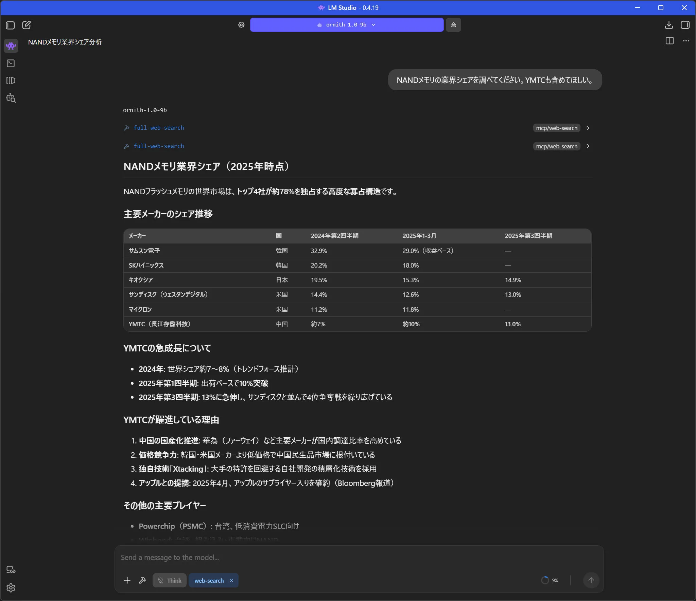This screenshot has width=696, height=601.
Task: Click the 32.9% value in Samsung row
Action: pos(319,251)
